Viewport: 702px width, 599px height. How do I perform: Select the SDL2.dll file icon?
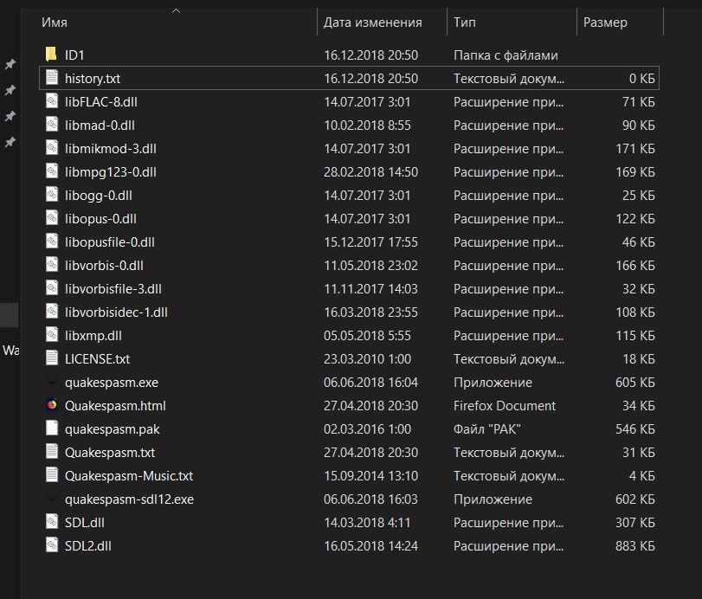(x=51, y=544)
